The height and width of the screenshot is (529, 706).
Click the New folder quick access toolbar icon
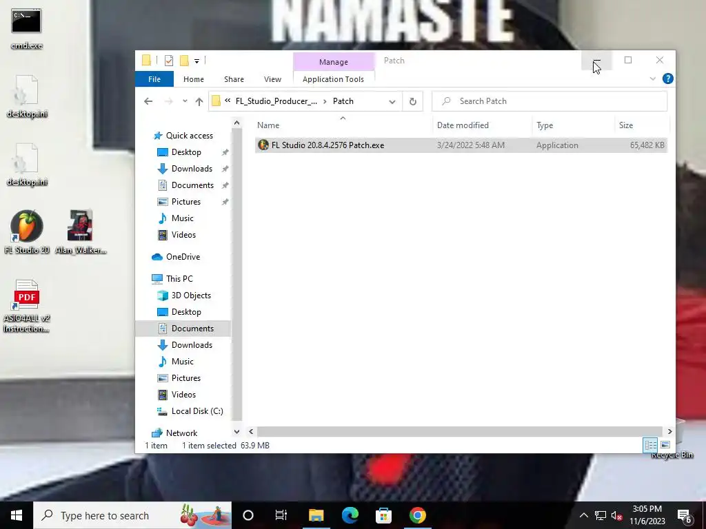[x=184, y=61]
